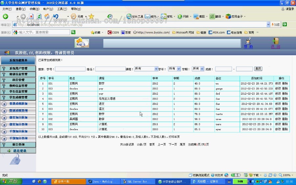Open the 百度 bookmark
Screen dimensions: 296x185
point(126,33)
